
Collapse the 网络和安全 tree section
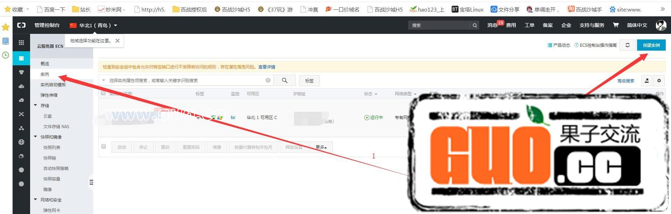coord(35,199)
